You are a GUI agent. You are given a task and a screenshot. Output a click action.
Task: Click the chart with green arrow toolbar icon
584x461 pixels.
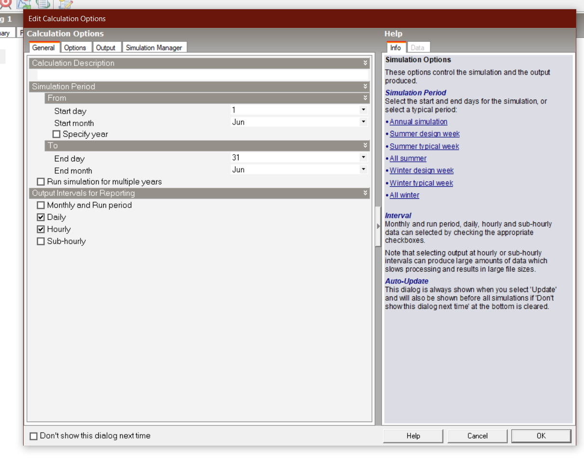pyautogui.click(x=24, y=4)
